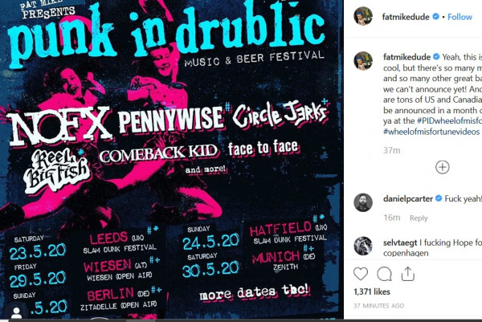The height and width of the screenshot is (322, 482).
Task: Click the 37 minutes ago timestamp
Action: [378, 306]
